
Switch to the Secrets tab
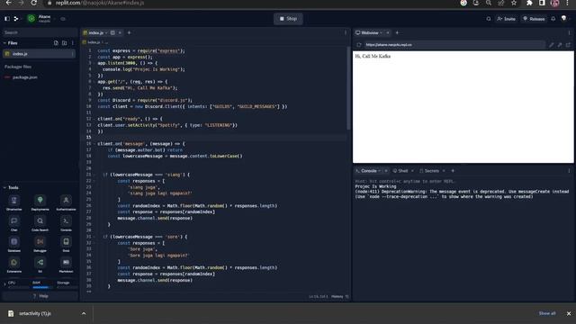tap(429, 171)
